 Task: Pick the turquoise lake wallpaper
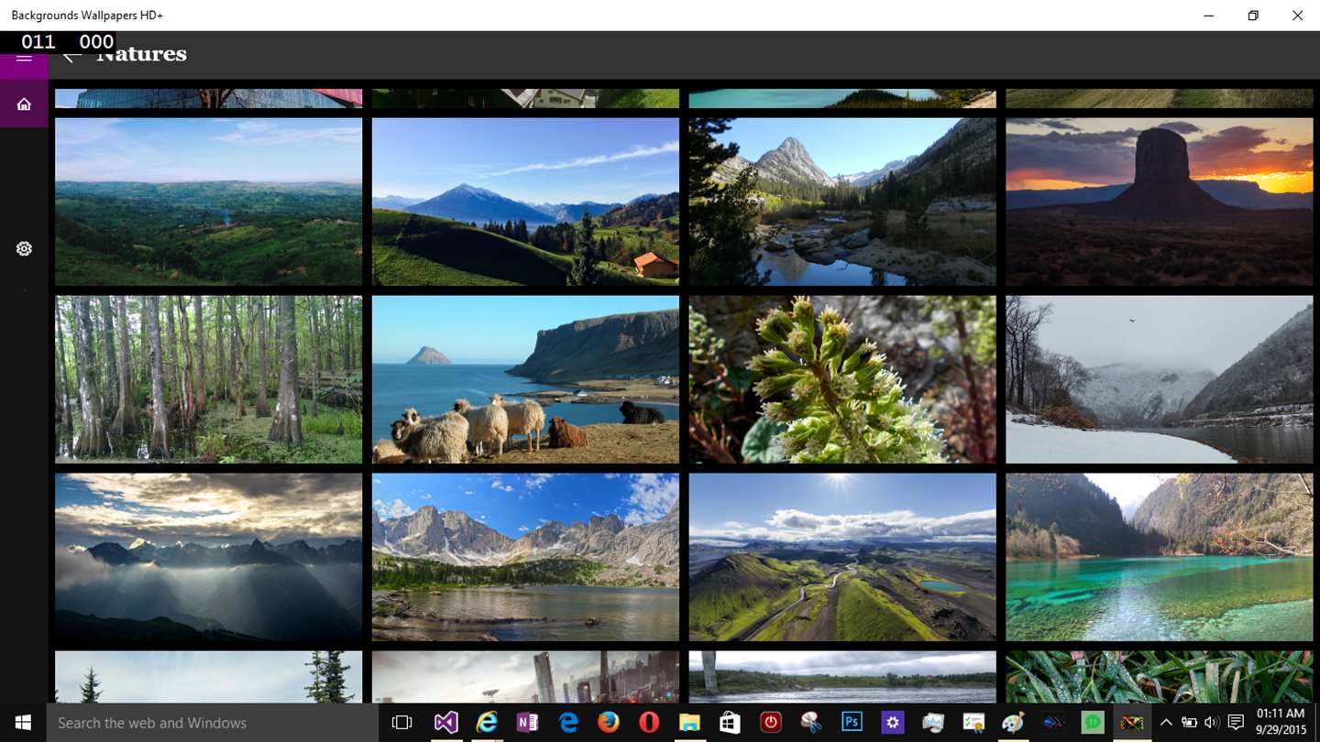point(1159,557)
